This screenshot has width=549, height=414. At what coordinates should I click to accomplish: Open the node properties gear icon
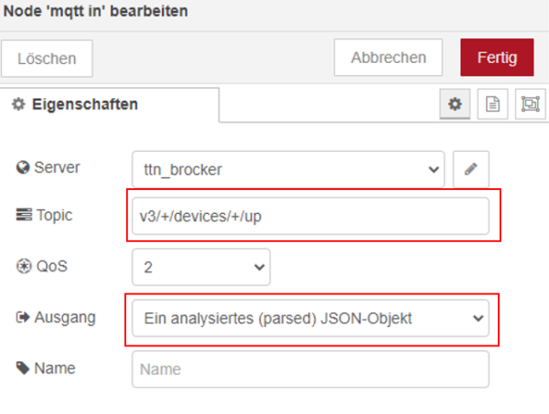click(x=454, y=104)
